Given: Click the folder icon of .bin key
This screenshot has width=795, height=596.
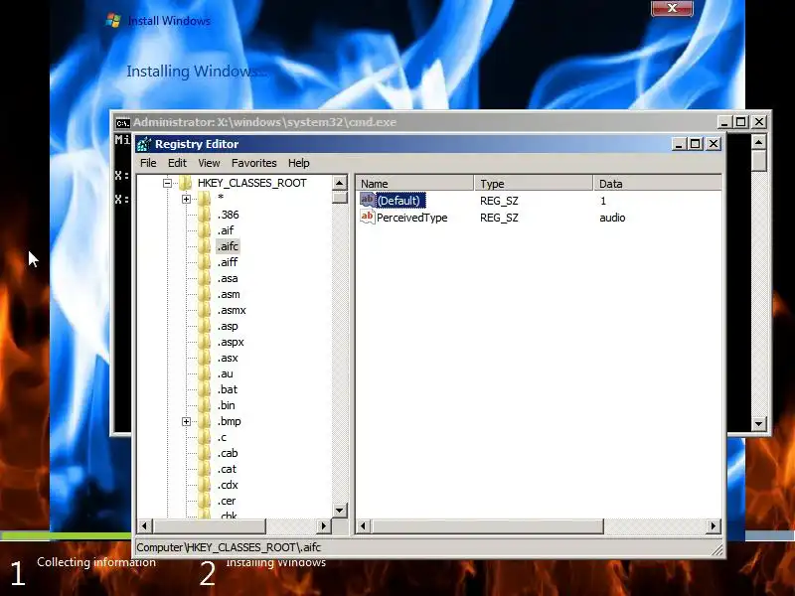Looking at the screenshot, I should coord(204,405).
